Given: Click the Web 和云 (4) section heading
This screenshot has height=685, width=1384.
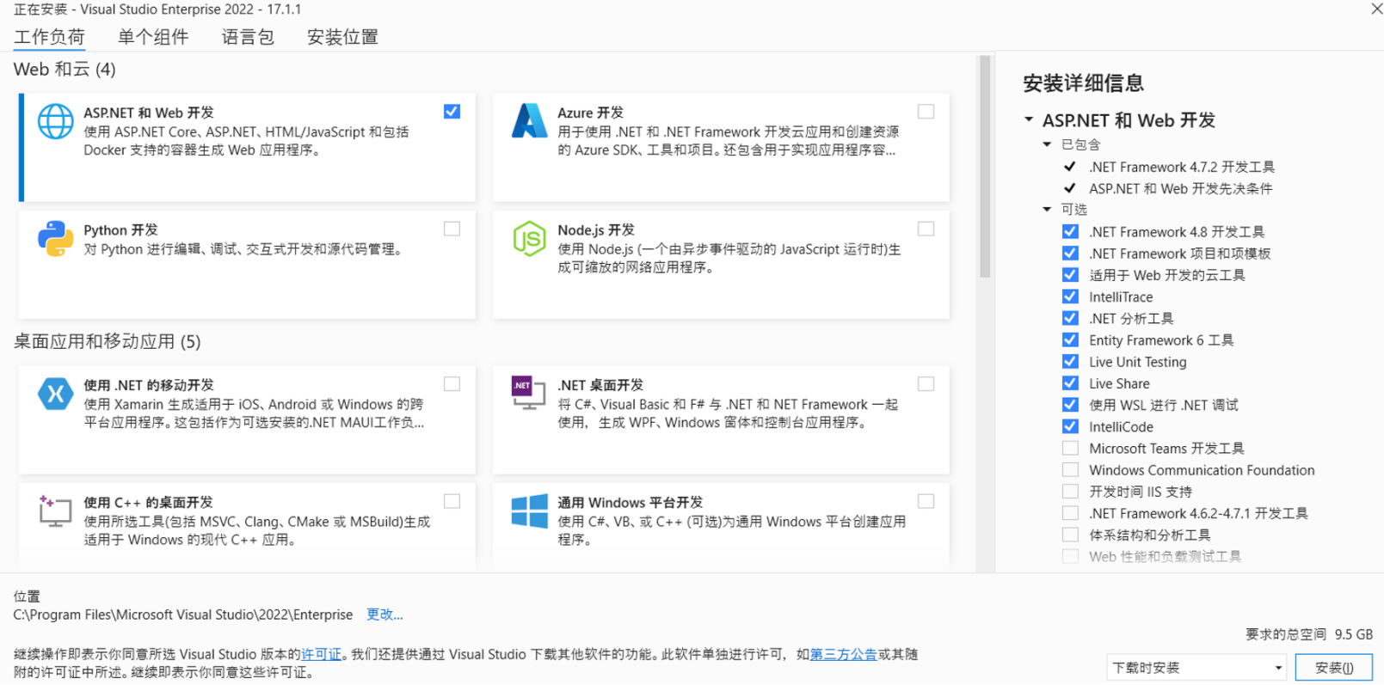Looking at the screenshot, I should 65,69.
